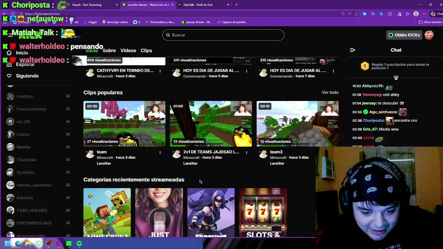The image size is (443, 249).
Task: Open OBS Studio from the taskbar
Action: coord(49,244)
